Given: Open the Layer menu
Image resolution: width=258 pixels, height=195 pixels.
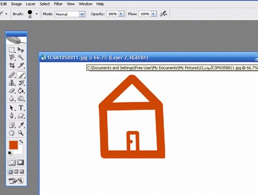Looking at the screenshot, I should [x=31, y=4].
